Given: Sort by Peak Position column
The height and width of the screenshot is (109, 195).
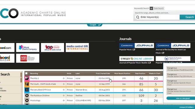Looking at the screenshot, I should [140, 74].
